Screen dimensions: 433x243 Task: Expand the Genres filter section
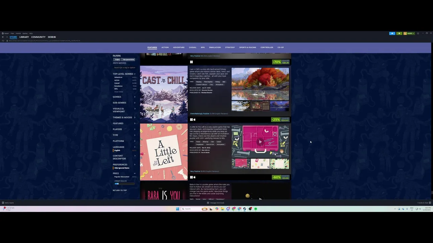[x=124, y=97]
